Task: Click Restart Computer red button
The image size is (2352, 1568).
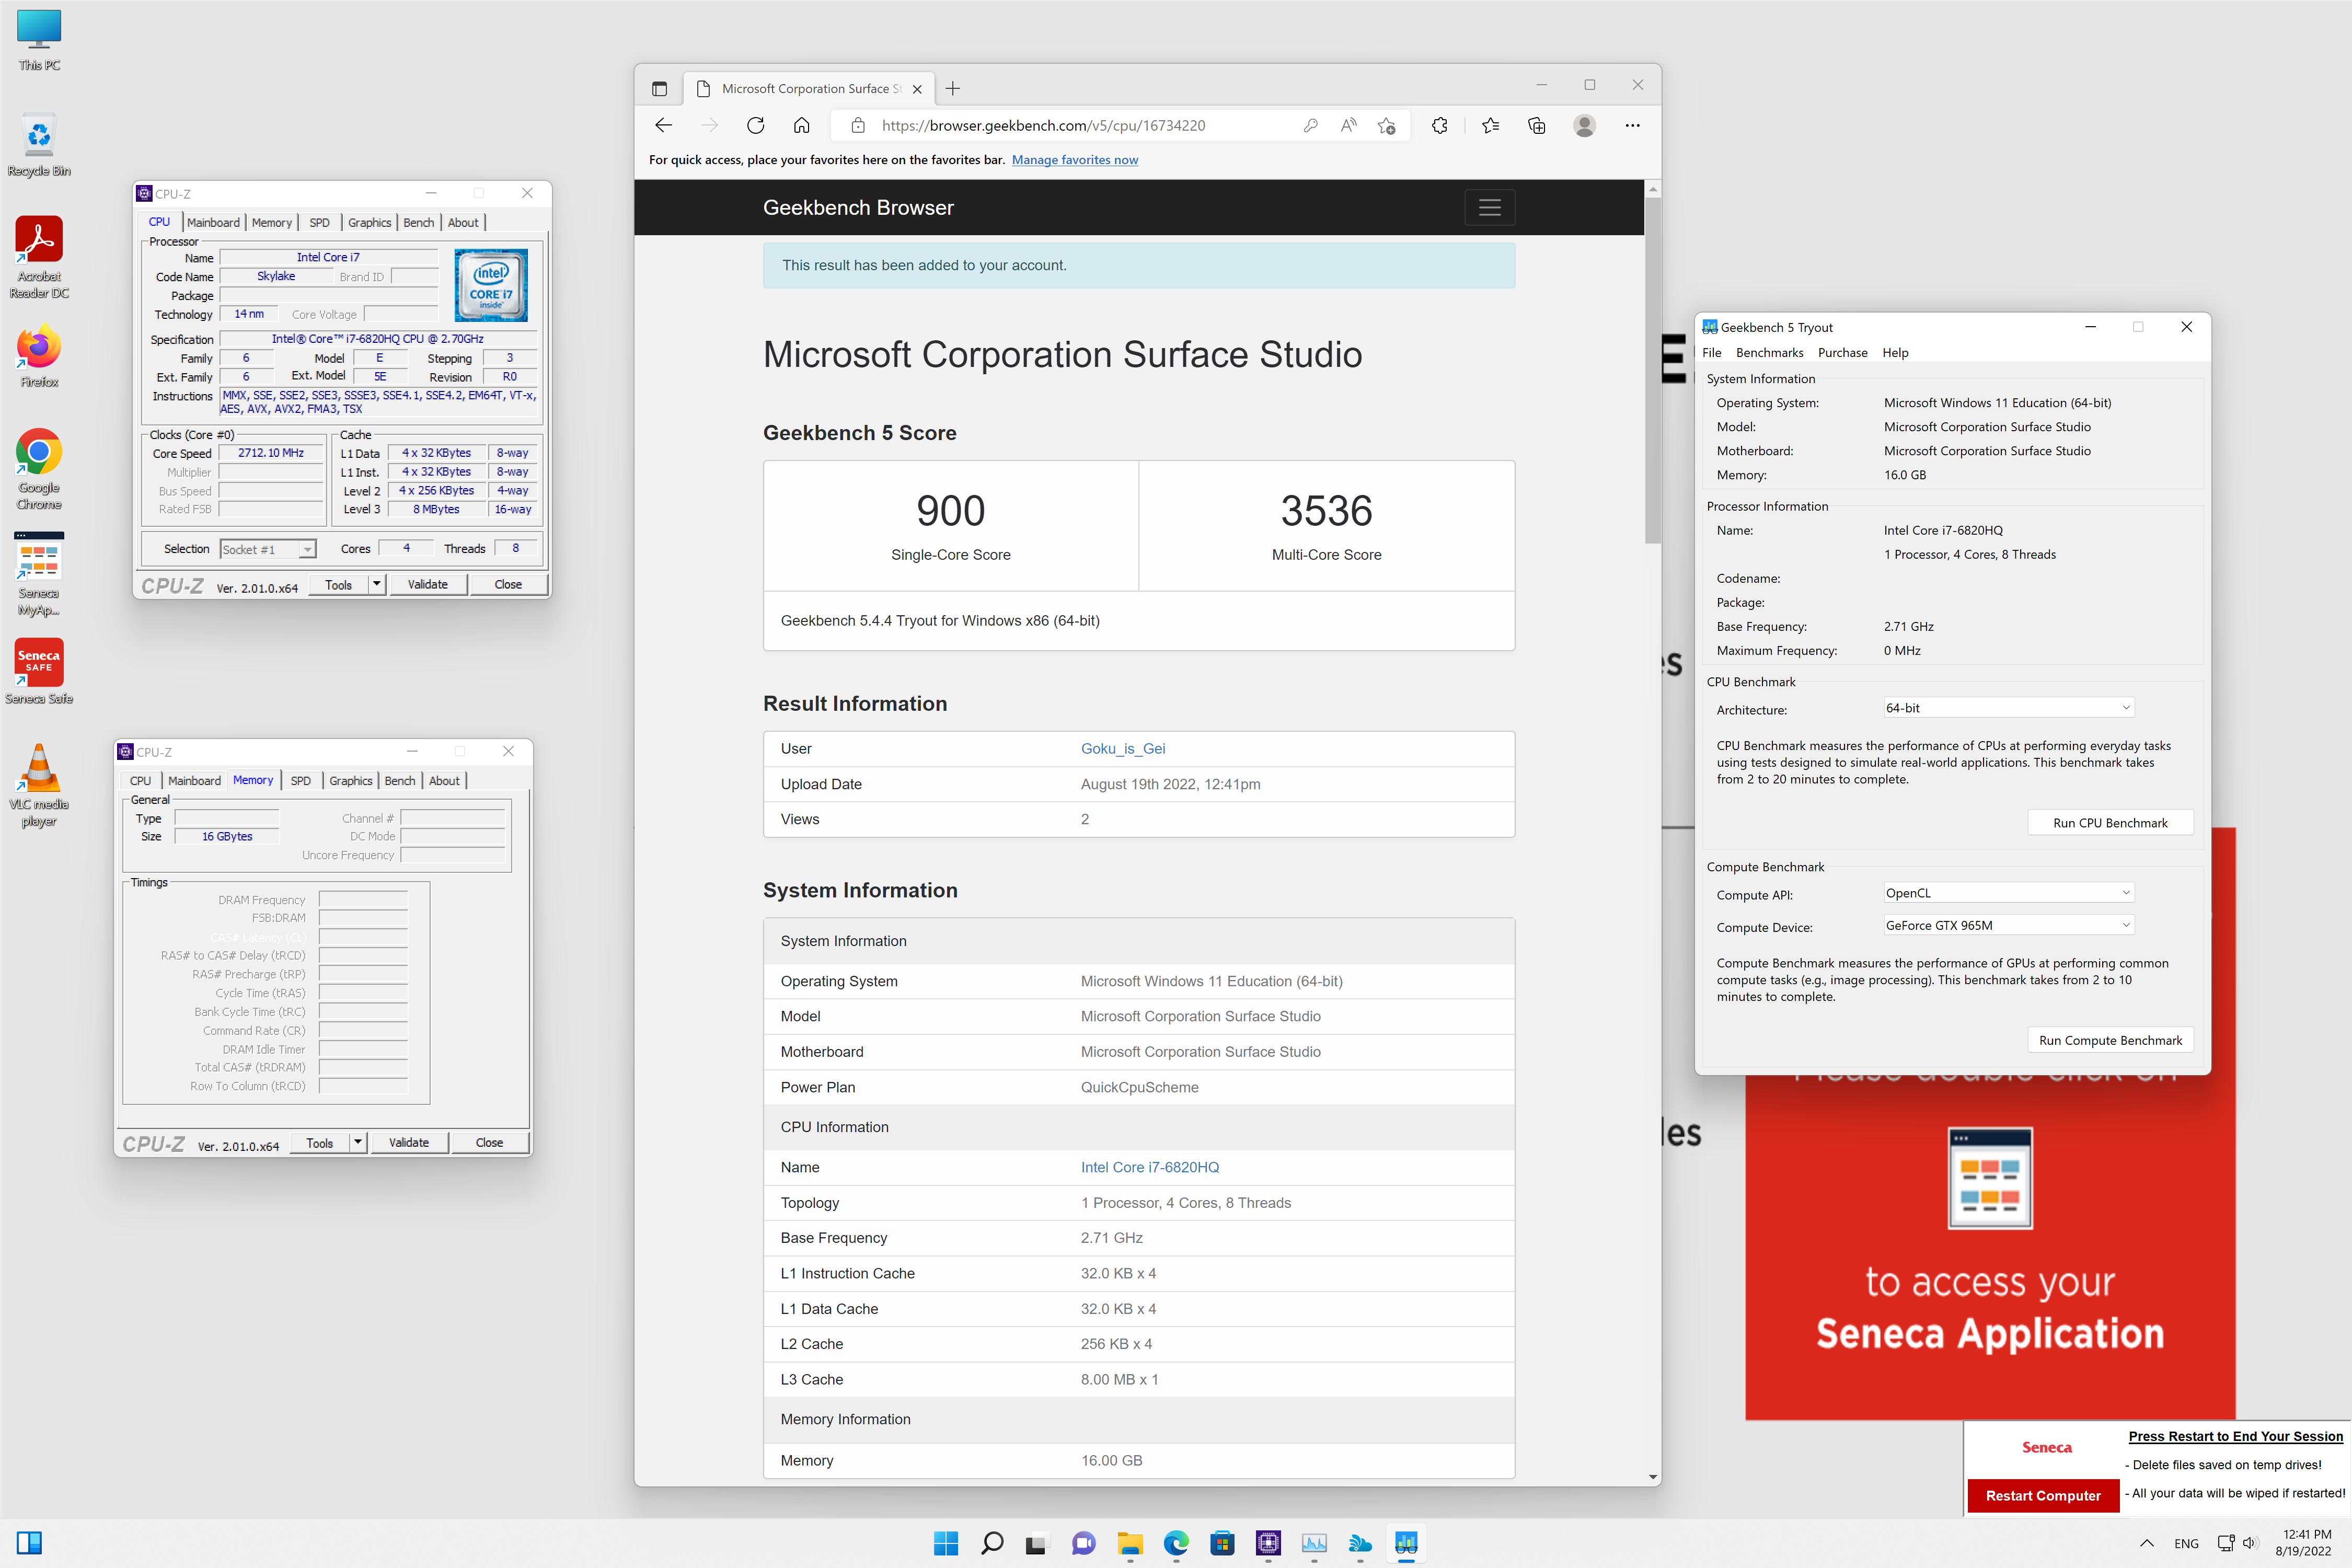Action: click(2043, 1495)
